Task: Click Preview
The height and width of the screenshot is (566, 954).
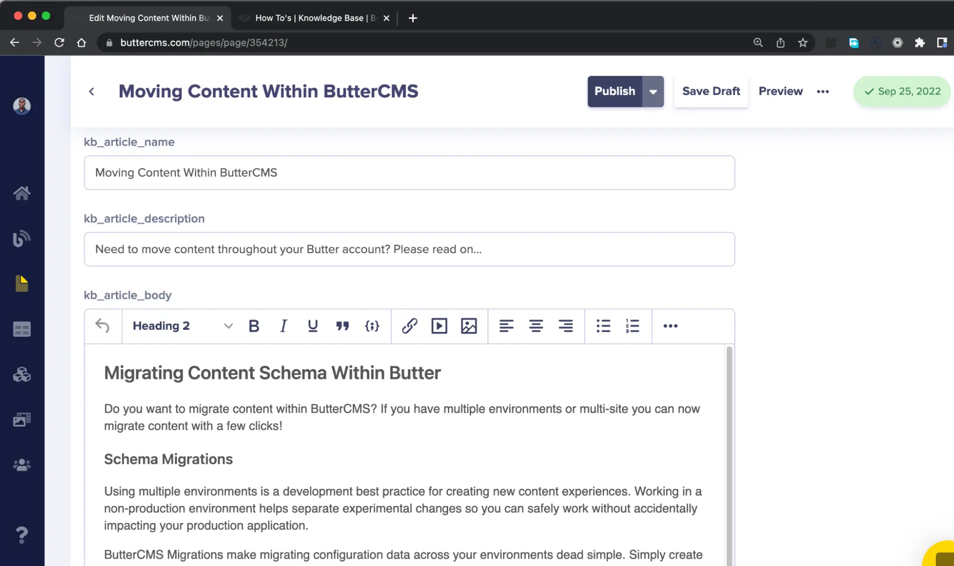Action: coord(780,91)
